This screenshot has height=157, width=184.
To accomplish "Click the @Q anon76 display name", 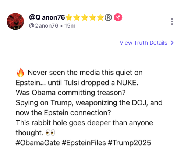I will 47,17.
